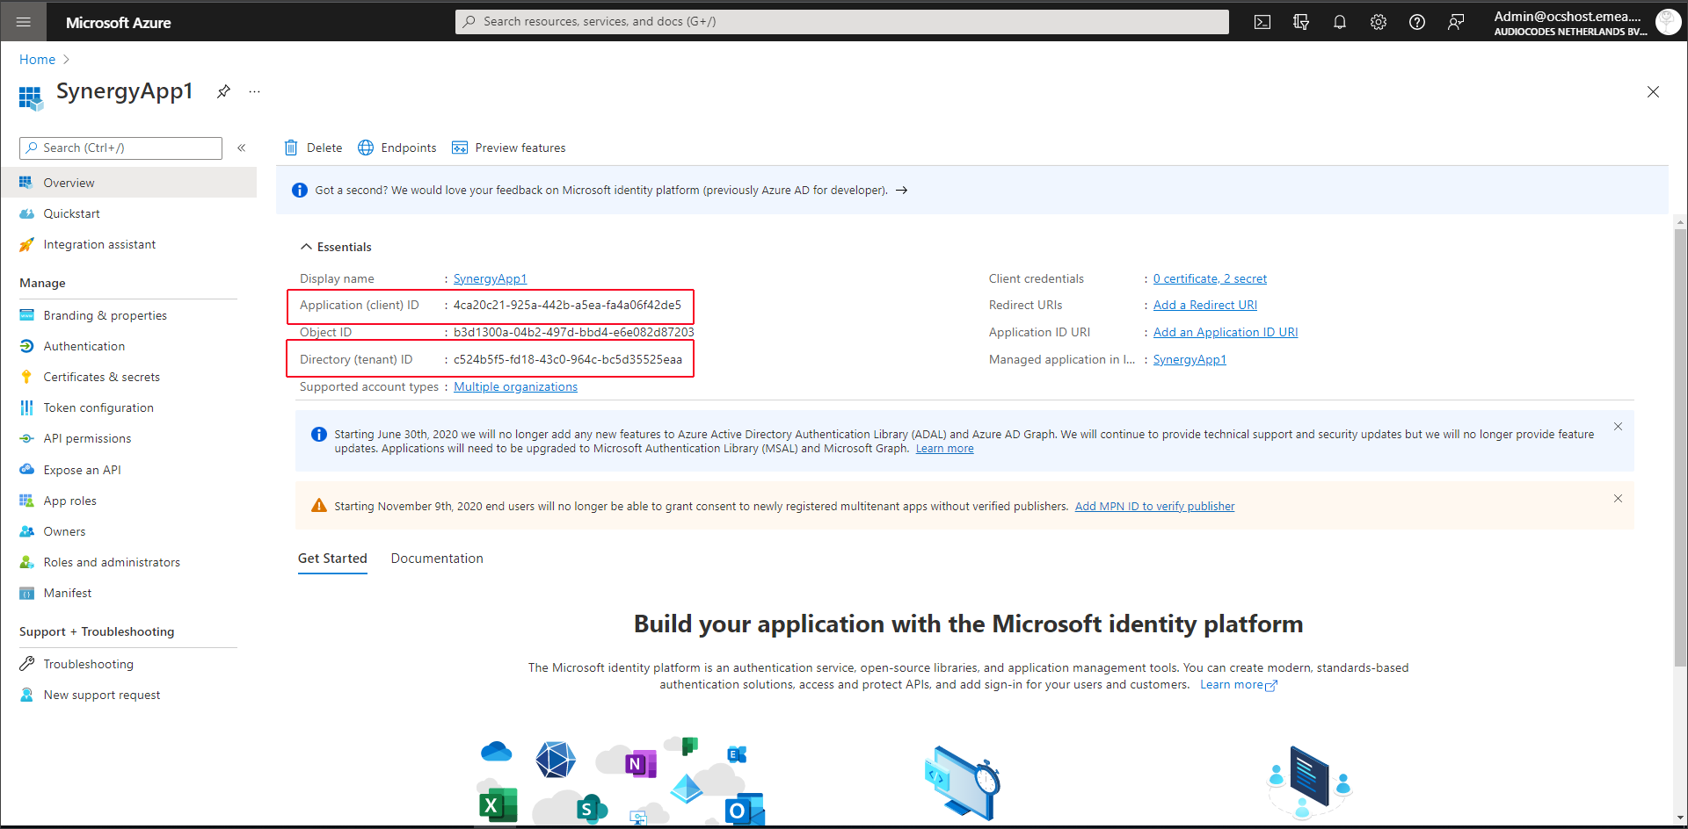1688x829 pixels.
Task: Click Add a Redirect URI
Action: 1205,305
